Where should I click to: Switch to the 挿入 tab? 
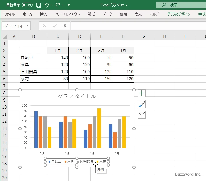(44, 14)
